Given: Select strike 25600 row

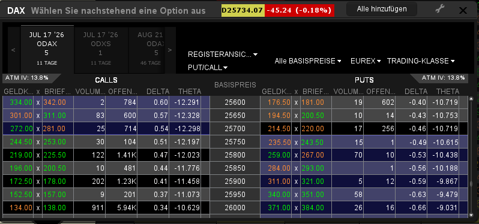Looking at the screenshot, I should point(235,102).
